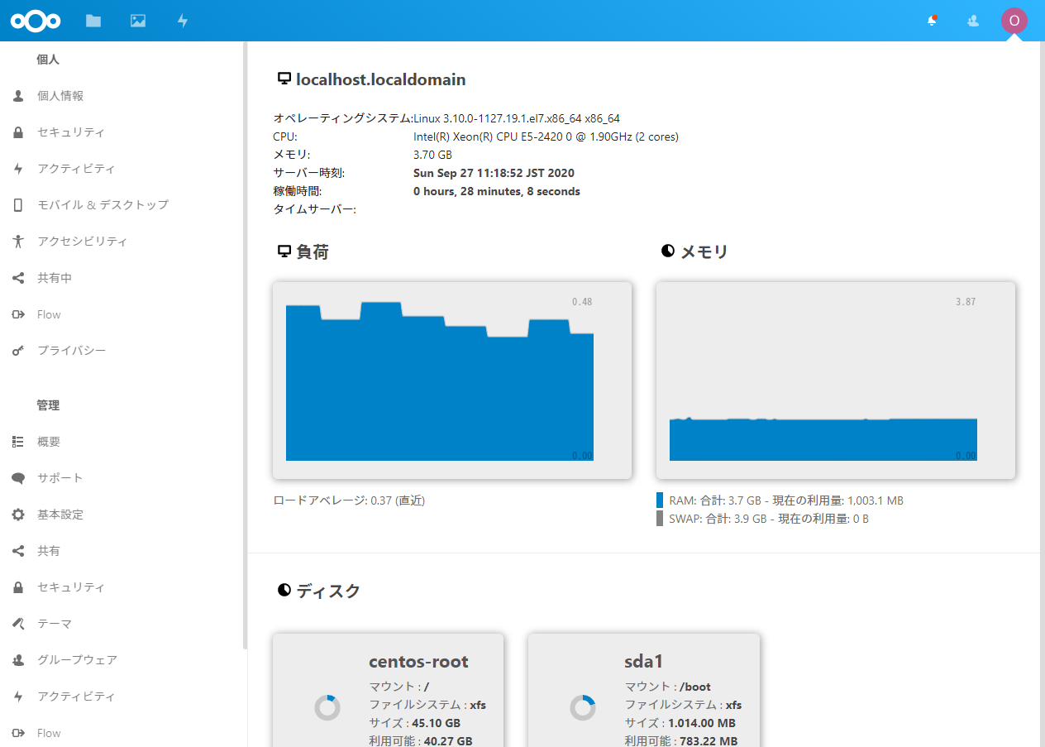Click the ロードアベレージ: 0.37 (直近) text
The image size is (1045, 747).
349,500
